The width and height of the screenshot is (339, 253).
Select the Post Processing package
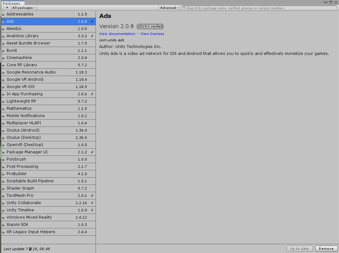[49, 166]
